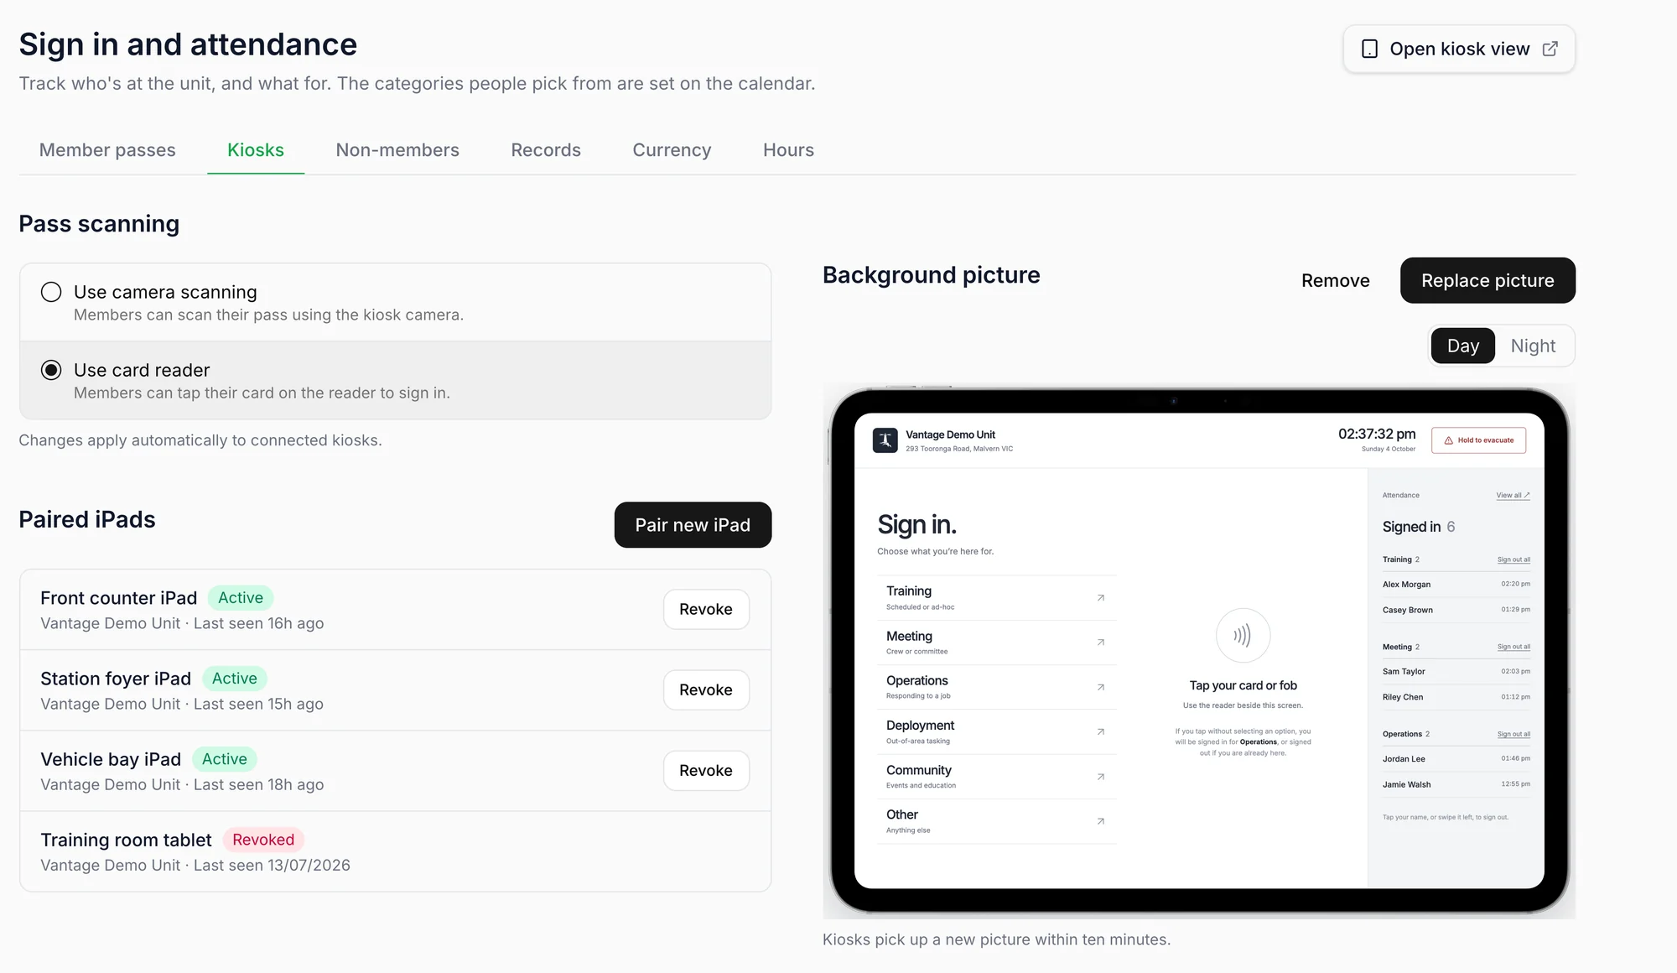Click the arrow icon on the Community row

click(x=1101, y=777)
